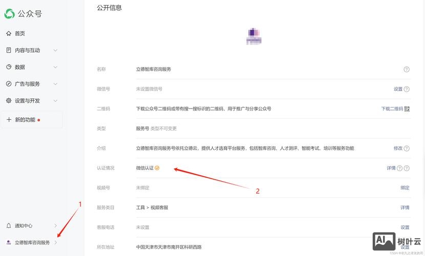Click the 工具 > 视频客服 category value
The width and height of the screenshot is (425, 256).
point(152,207)
